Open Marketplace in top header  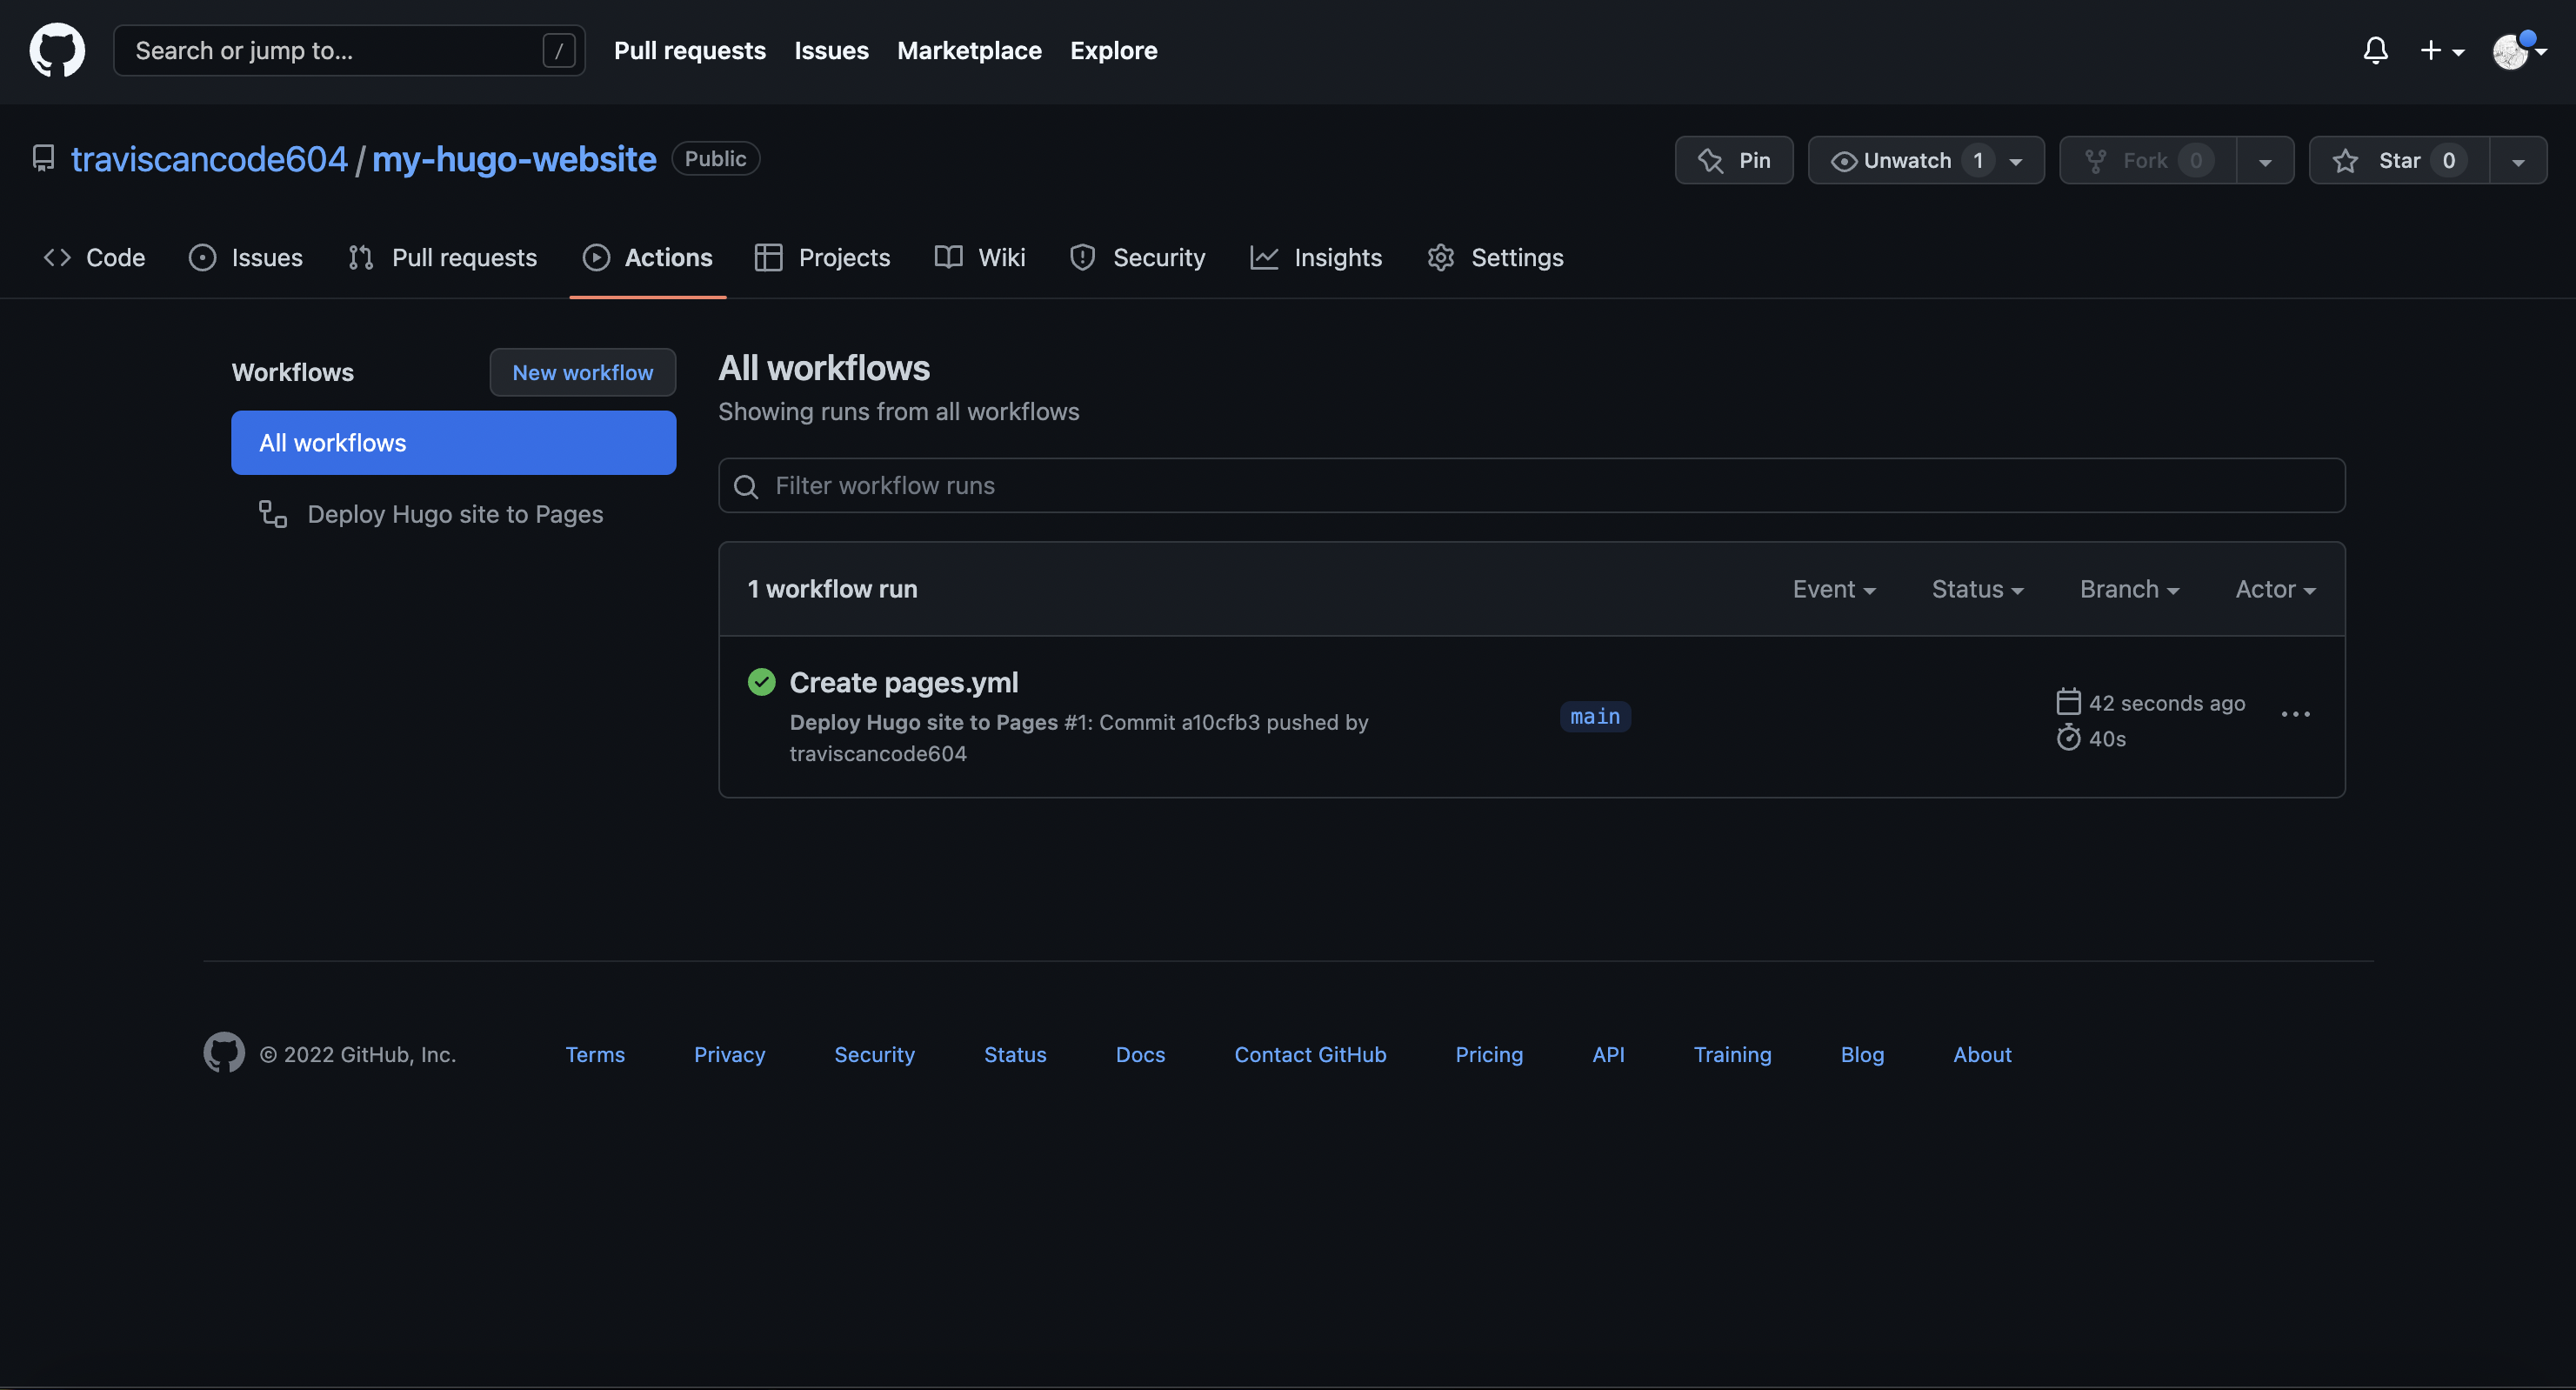(x=969, y=50)
